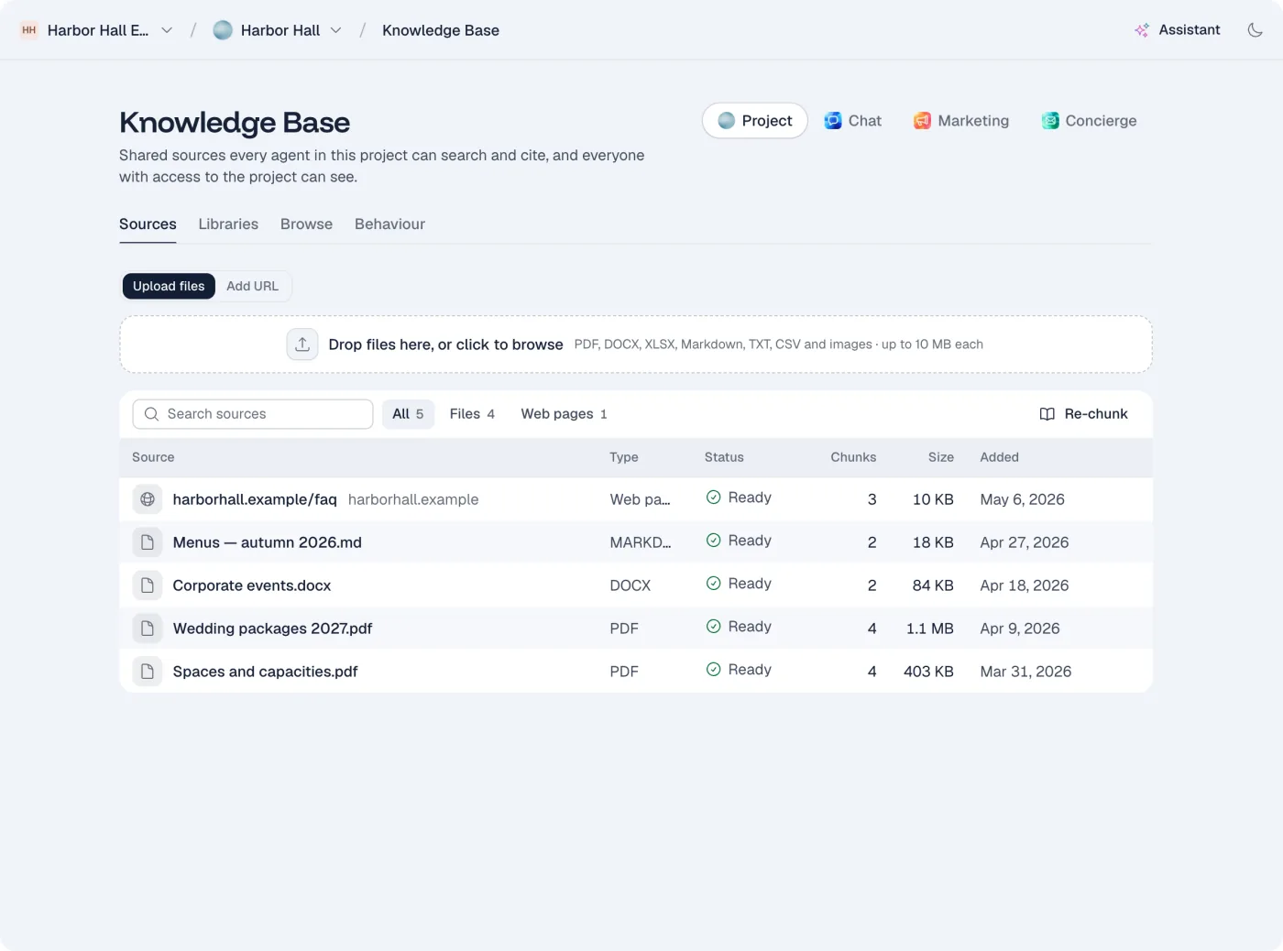1283x951 pixels.
Task: Switch to Upload files mode
Action: coord(169,286)
